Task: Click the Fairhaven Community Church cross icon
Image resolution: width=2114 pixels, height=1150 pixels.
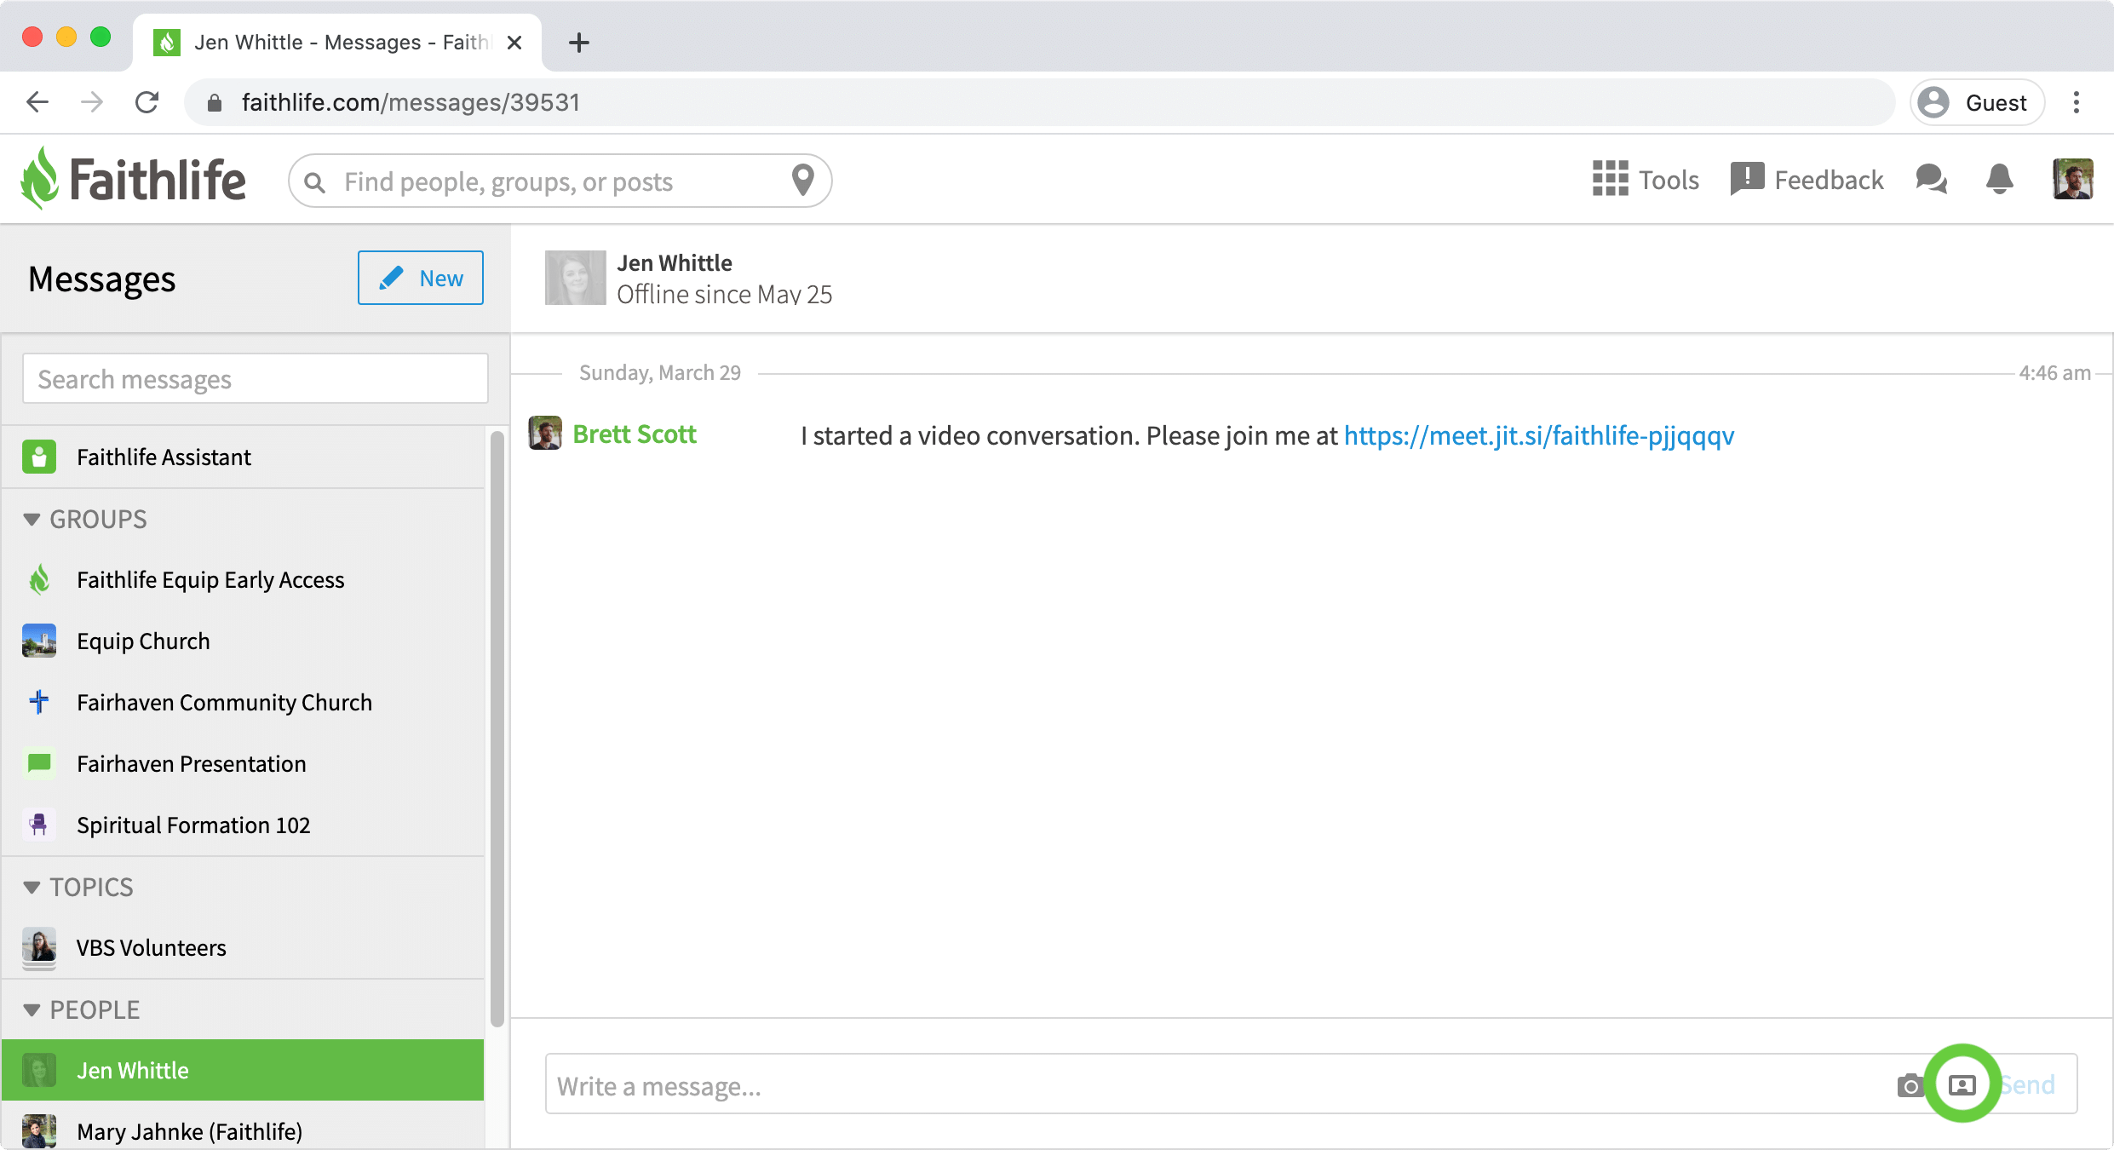Action: pos(39,702)
